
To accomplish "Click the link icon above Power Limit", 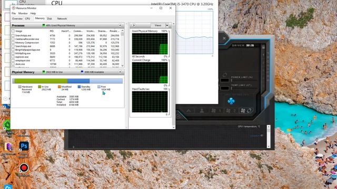I will 225,75.
